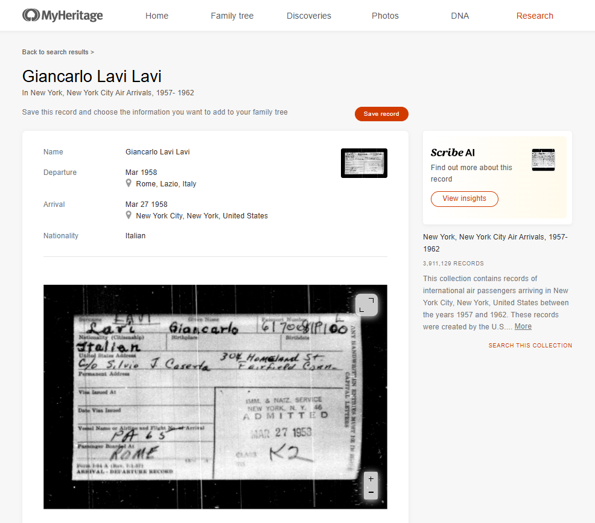Click the 'Italian' nationality value
Viewport: 595px width, 523px height.
135,236
